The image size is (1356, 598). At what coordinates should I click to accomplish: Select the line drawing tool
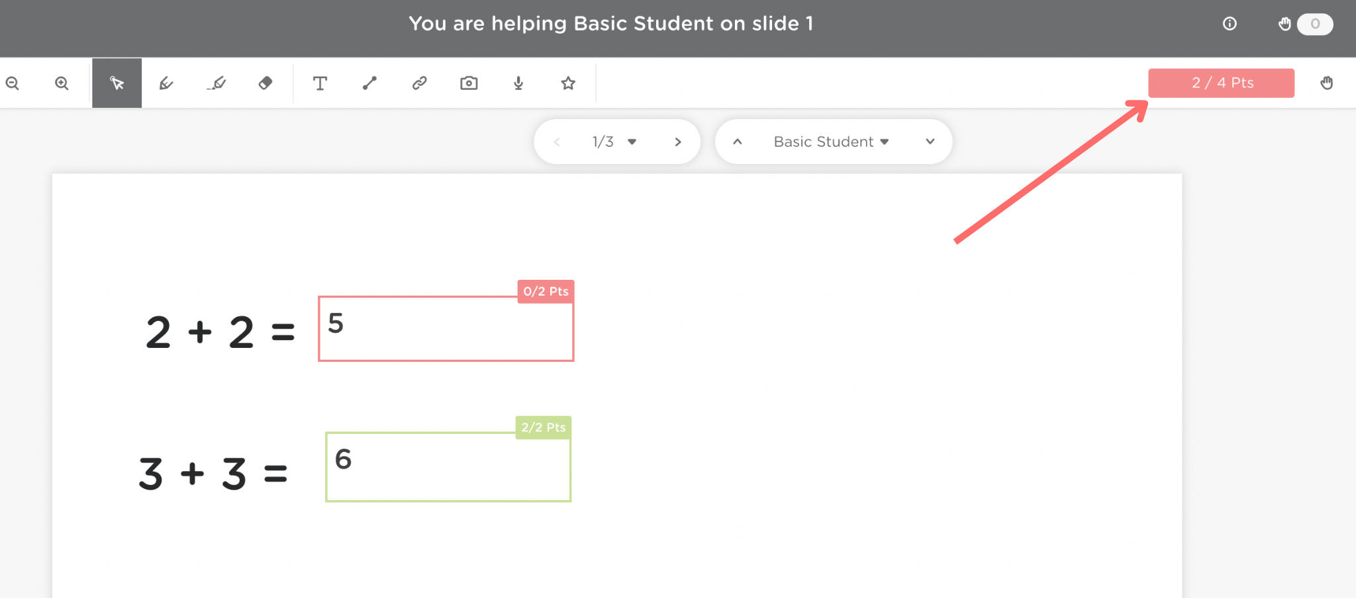pos(369,83)
